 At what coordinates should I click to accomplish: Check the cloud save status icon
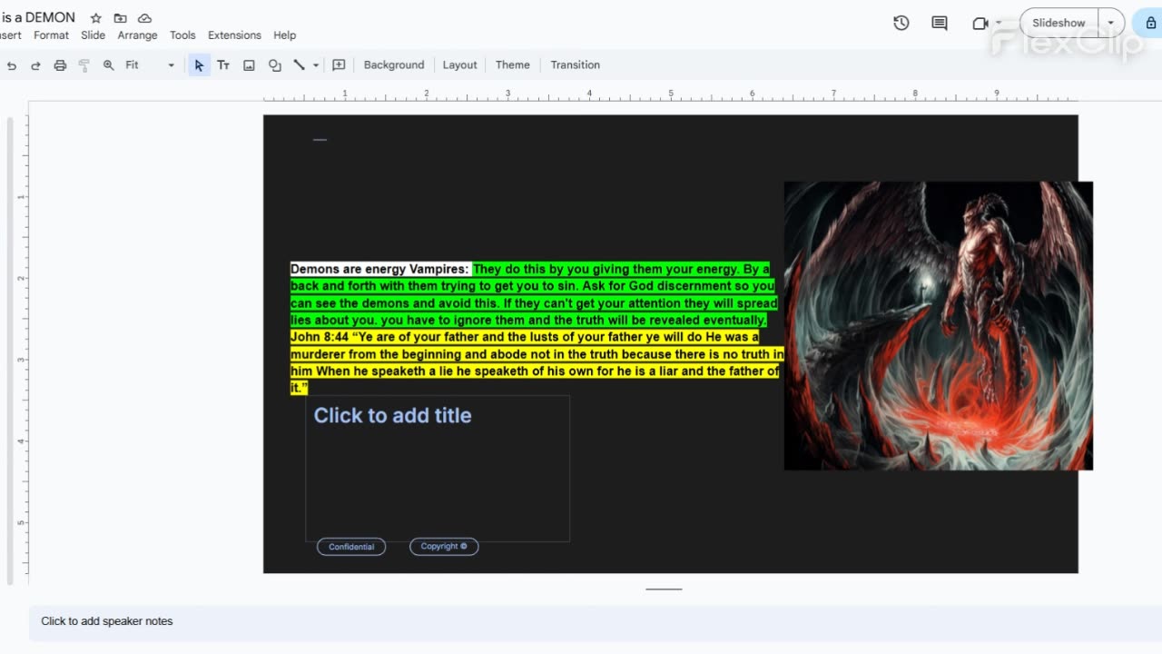(x=144, y=18)
